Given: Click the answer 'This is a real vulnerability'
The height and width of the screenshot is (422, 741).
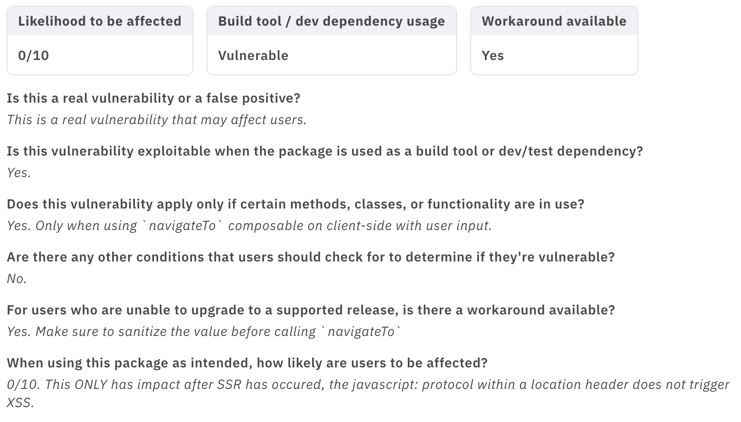Looking at the screenshot, I should [x=157, y=120].
